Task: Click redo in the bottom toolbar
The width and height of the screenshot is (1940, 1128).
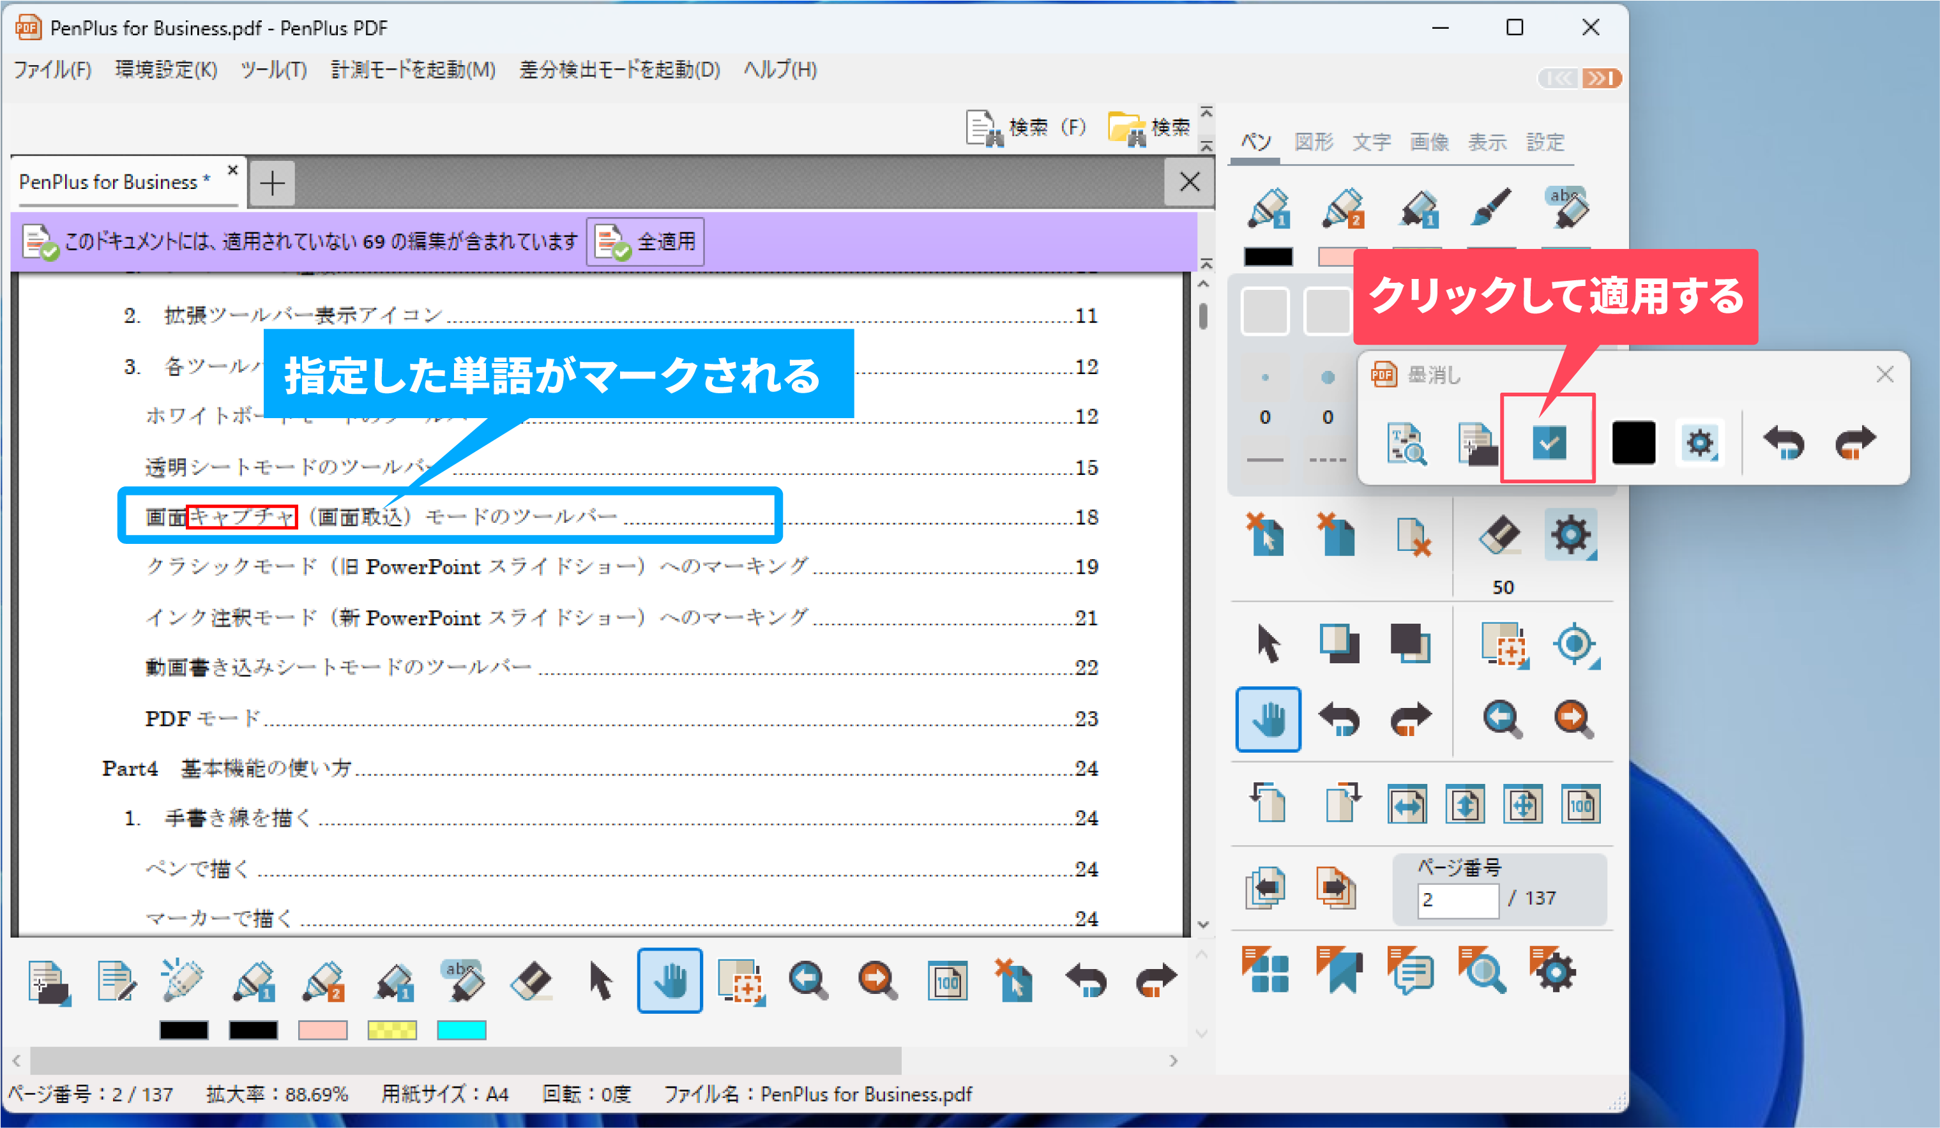Action: pos(1156,981)
